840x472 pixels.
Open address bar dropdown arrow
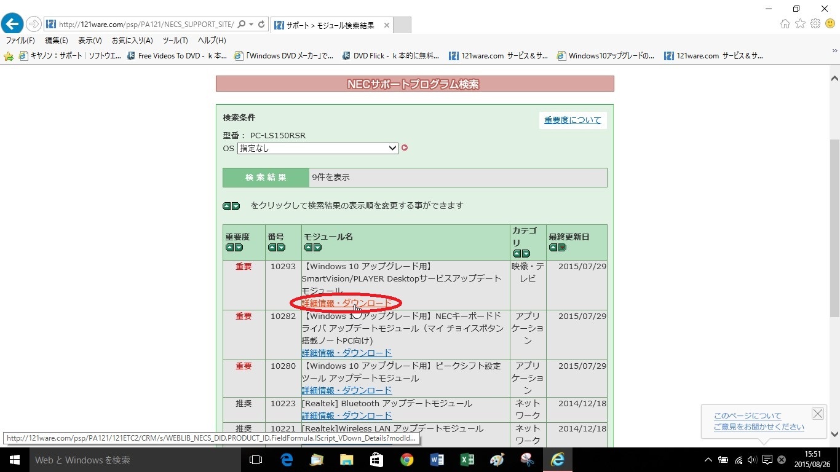[x=251, y=25]
